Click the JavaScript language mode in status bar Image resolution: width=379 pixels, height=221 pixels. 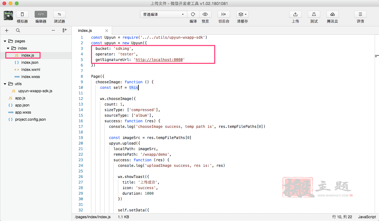[x=367, y=217]
